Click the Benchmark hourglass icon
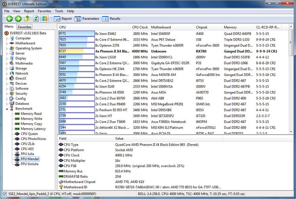296x199 pixels. [12, 109]
